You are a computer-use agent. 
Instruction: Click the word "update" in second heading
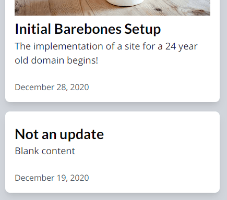[x=82, y=135]
